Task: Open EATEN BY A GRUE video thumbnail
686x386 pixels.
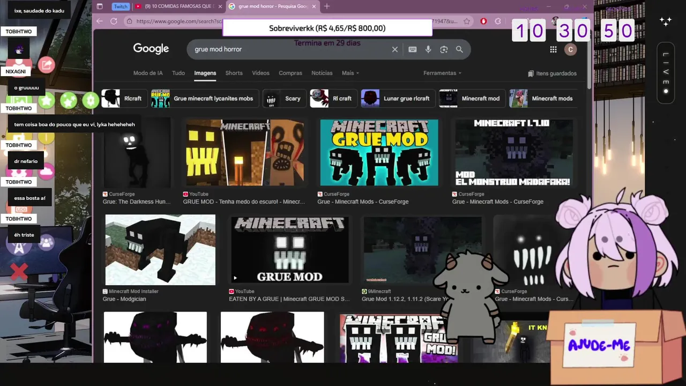Action: point(290,250)
